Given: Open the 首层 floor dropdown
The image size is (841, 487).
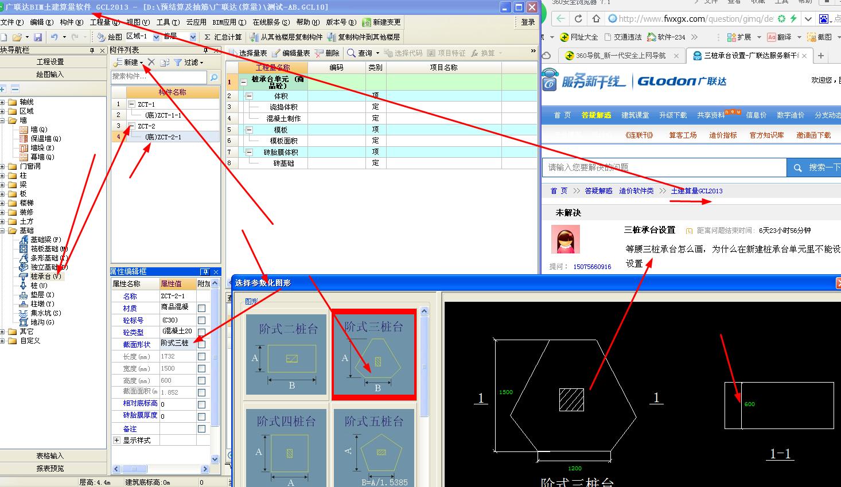Looking at the screenshot, I should point(193,37).
